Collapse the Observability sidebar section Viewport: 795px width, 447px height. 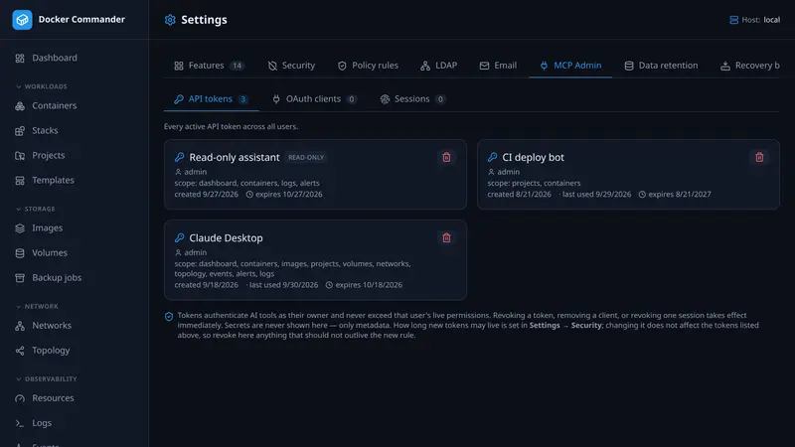pyautogui.click(x=46, y=379)
